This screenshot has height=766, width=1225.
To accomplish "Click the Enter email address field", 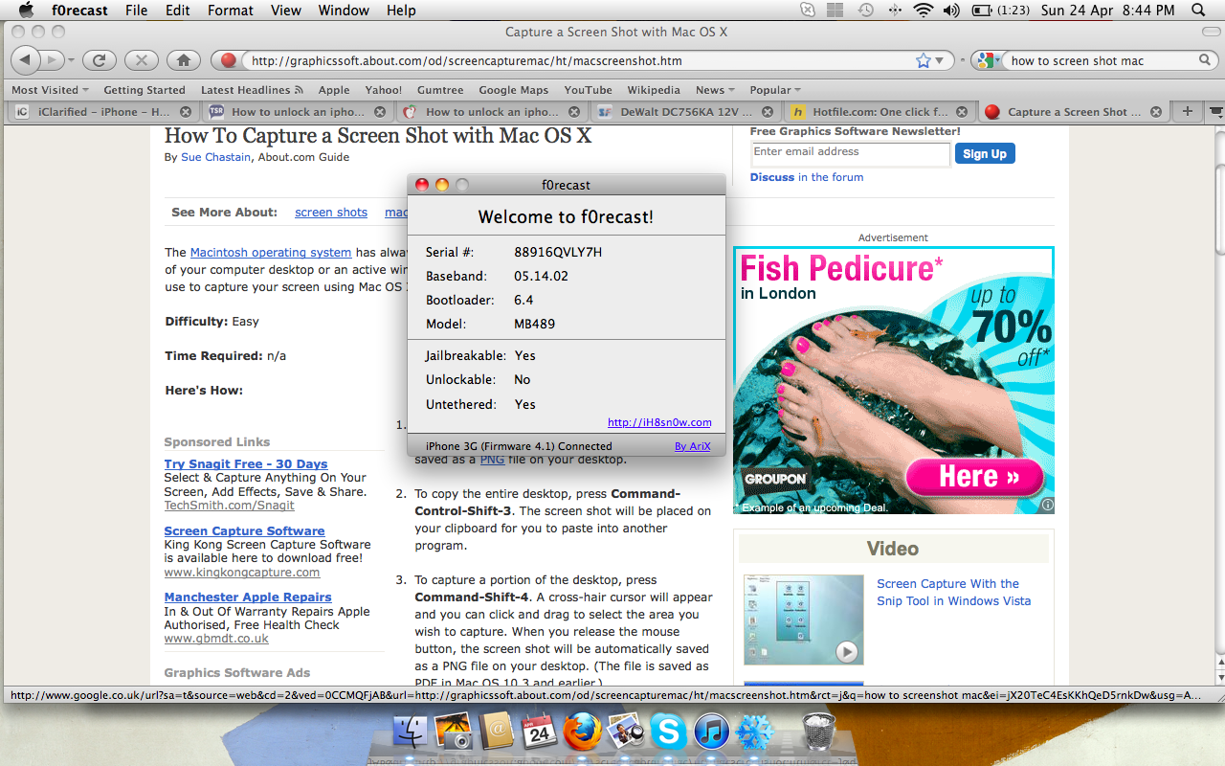I will [850, 153].
